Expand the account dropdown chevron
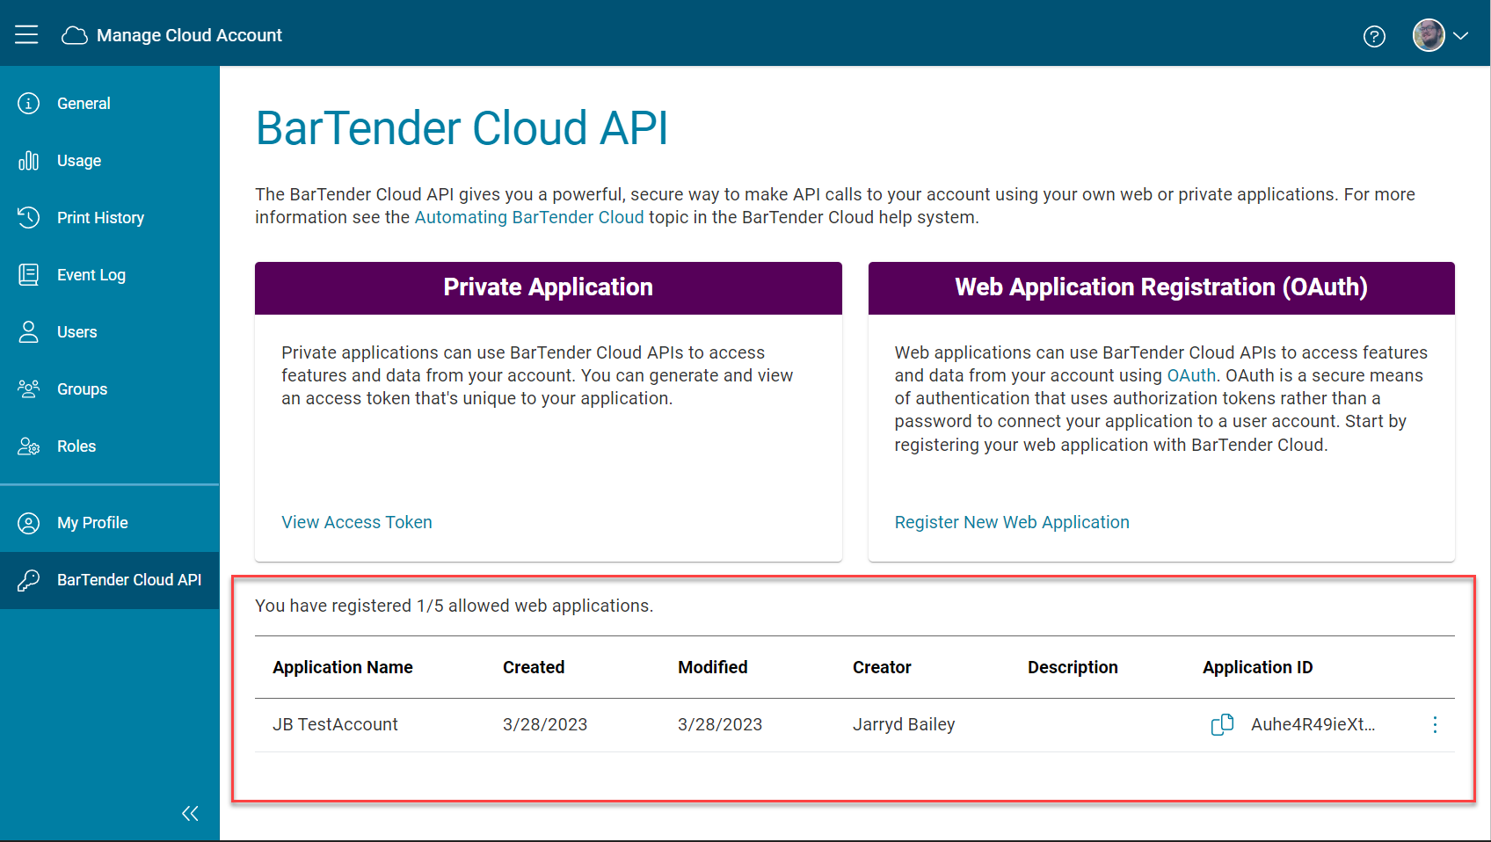1491x842 pixels. click(1461, 36)
